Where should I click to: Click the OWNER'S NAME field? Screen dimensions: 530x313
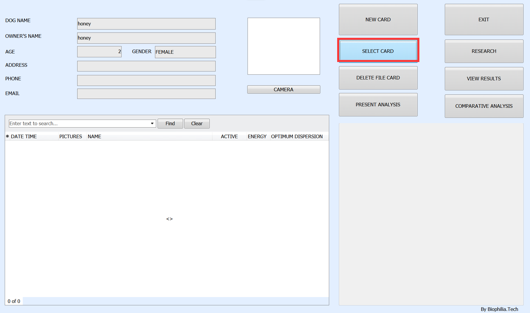click(x=146, y=38)
